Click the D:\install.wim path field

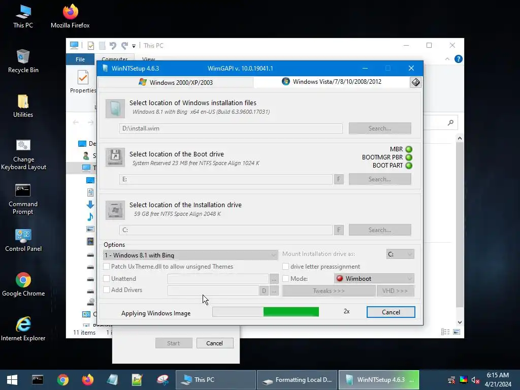tap(231, 128)
